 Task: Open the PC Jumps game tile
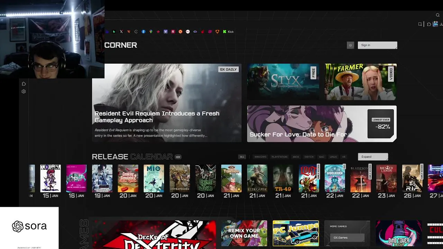296,233
